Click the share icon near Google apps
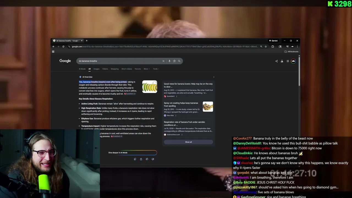 [x=276, y=61]
